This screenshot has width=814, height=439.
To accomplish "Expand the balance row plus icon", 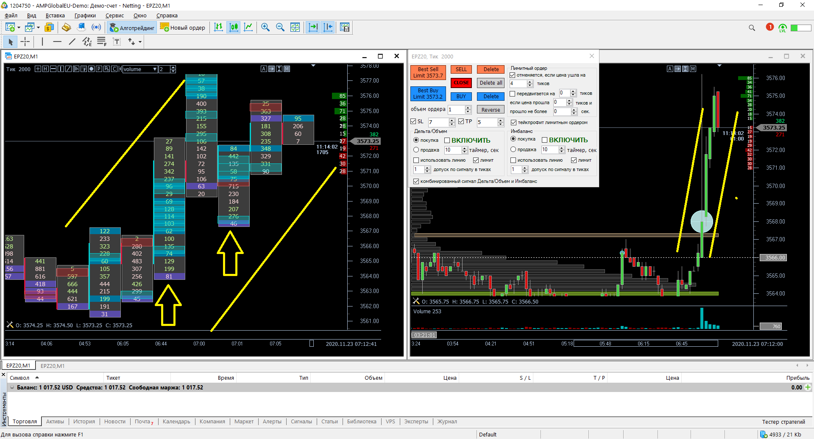I will pyautogui.click(x=808, y=387).
